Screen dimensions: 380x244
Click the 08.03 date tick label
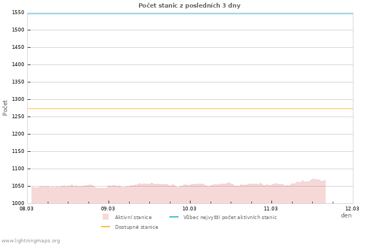[27, 208]
